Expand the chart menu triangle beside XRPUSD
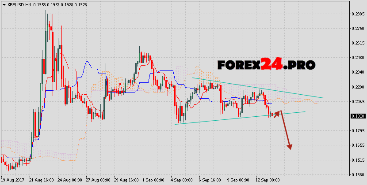The height and width of the screenshot is (185, 367). 3,4
